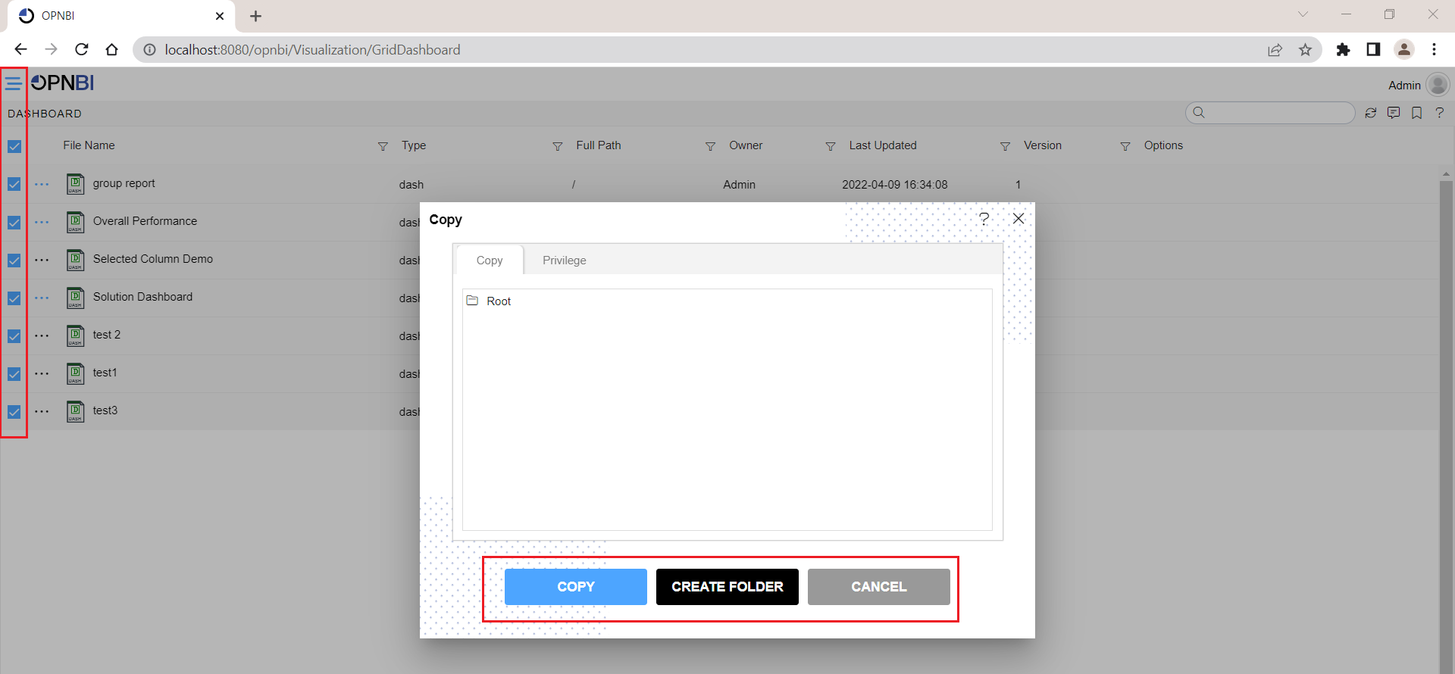Bookmark this page with star icon

pyautogui.click(x=1305, y=49)
